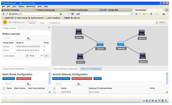The height and width of the screenshot is (105, 172).
Task: Click Add Static Route button
Action: [x=9, y=79]
